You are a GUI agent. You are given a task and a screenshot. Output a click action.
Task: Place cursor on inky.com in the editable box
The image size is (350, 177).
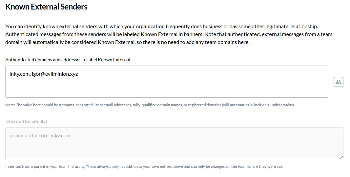19,74
